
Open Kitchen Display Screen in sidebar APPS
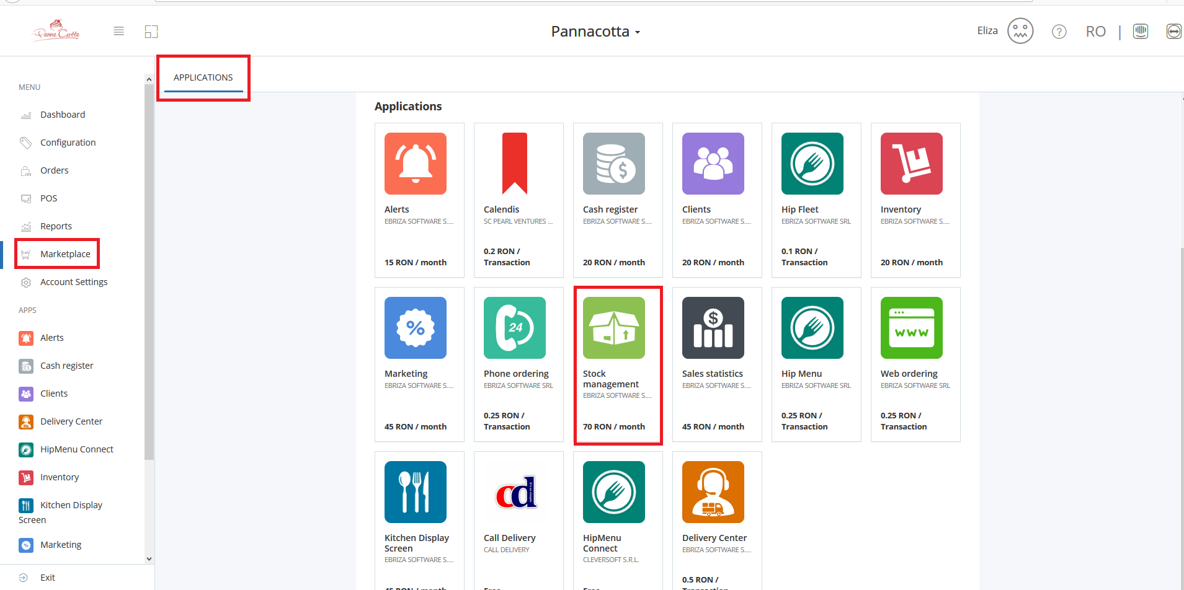click(61, 512)
